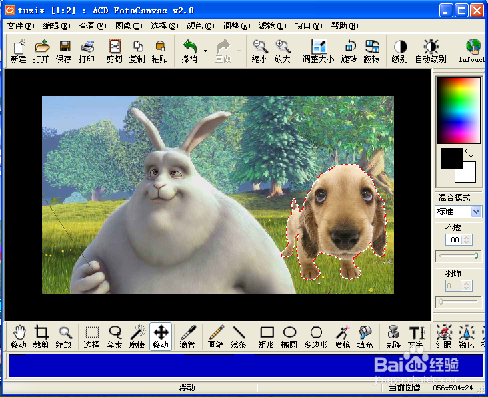Click the black foreground color swatch
Viewport: 488px width, 397px height.
click(451, 159)
